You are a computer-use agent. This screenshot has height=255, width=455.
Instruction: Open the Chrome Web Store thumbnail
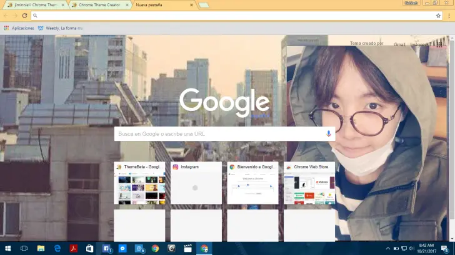(309, 183)
